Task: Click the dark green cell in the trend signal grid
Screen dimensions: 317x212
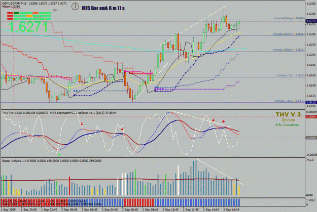Action: 17,13
